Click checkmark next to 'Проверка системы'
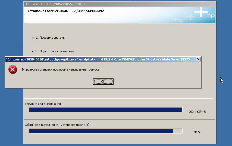The image size is (232, 146). (33, 38)
